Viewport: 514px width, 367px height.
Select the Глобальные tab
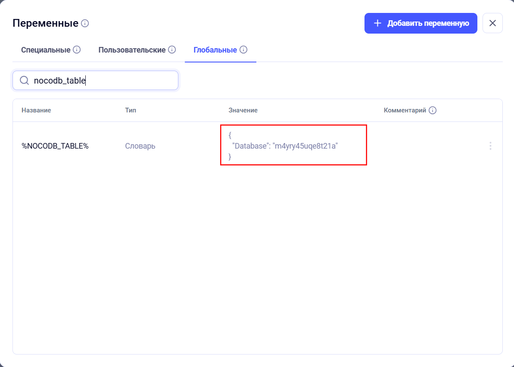point(215,50)
